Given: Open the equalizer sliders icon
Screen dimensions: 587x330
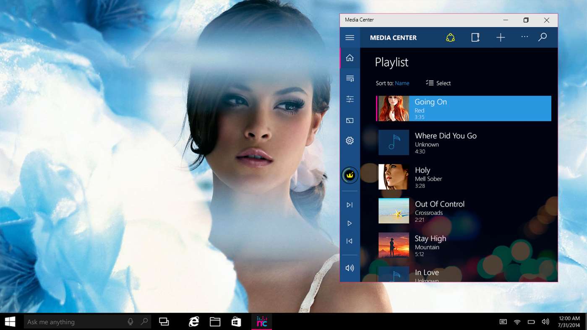Looking at the screenshot, I should pos(350,99).
